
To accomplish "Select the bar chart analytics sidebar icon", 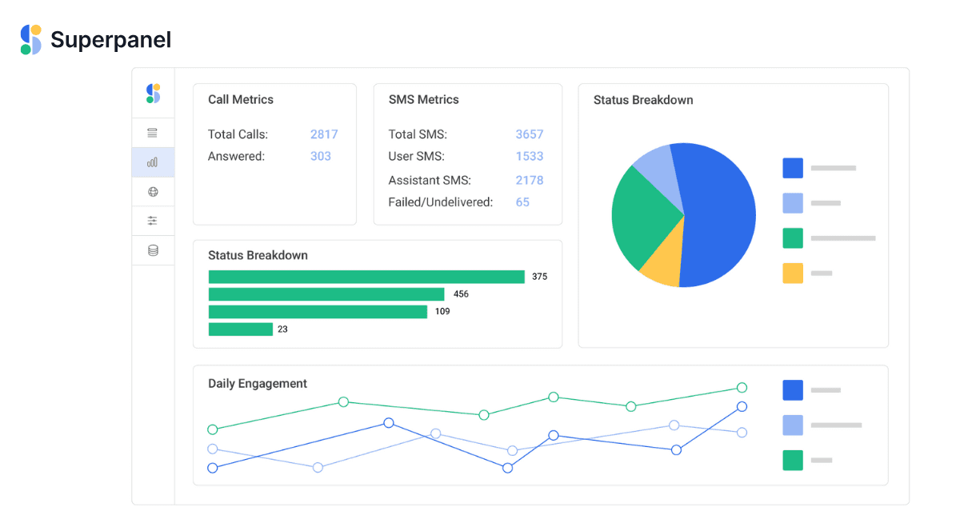I will 153,162.
